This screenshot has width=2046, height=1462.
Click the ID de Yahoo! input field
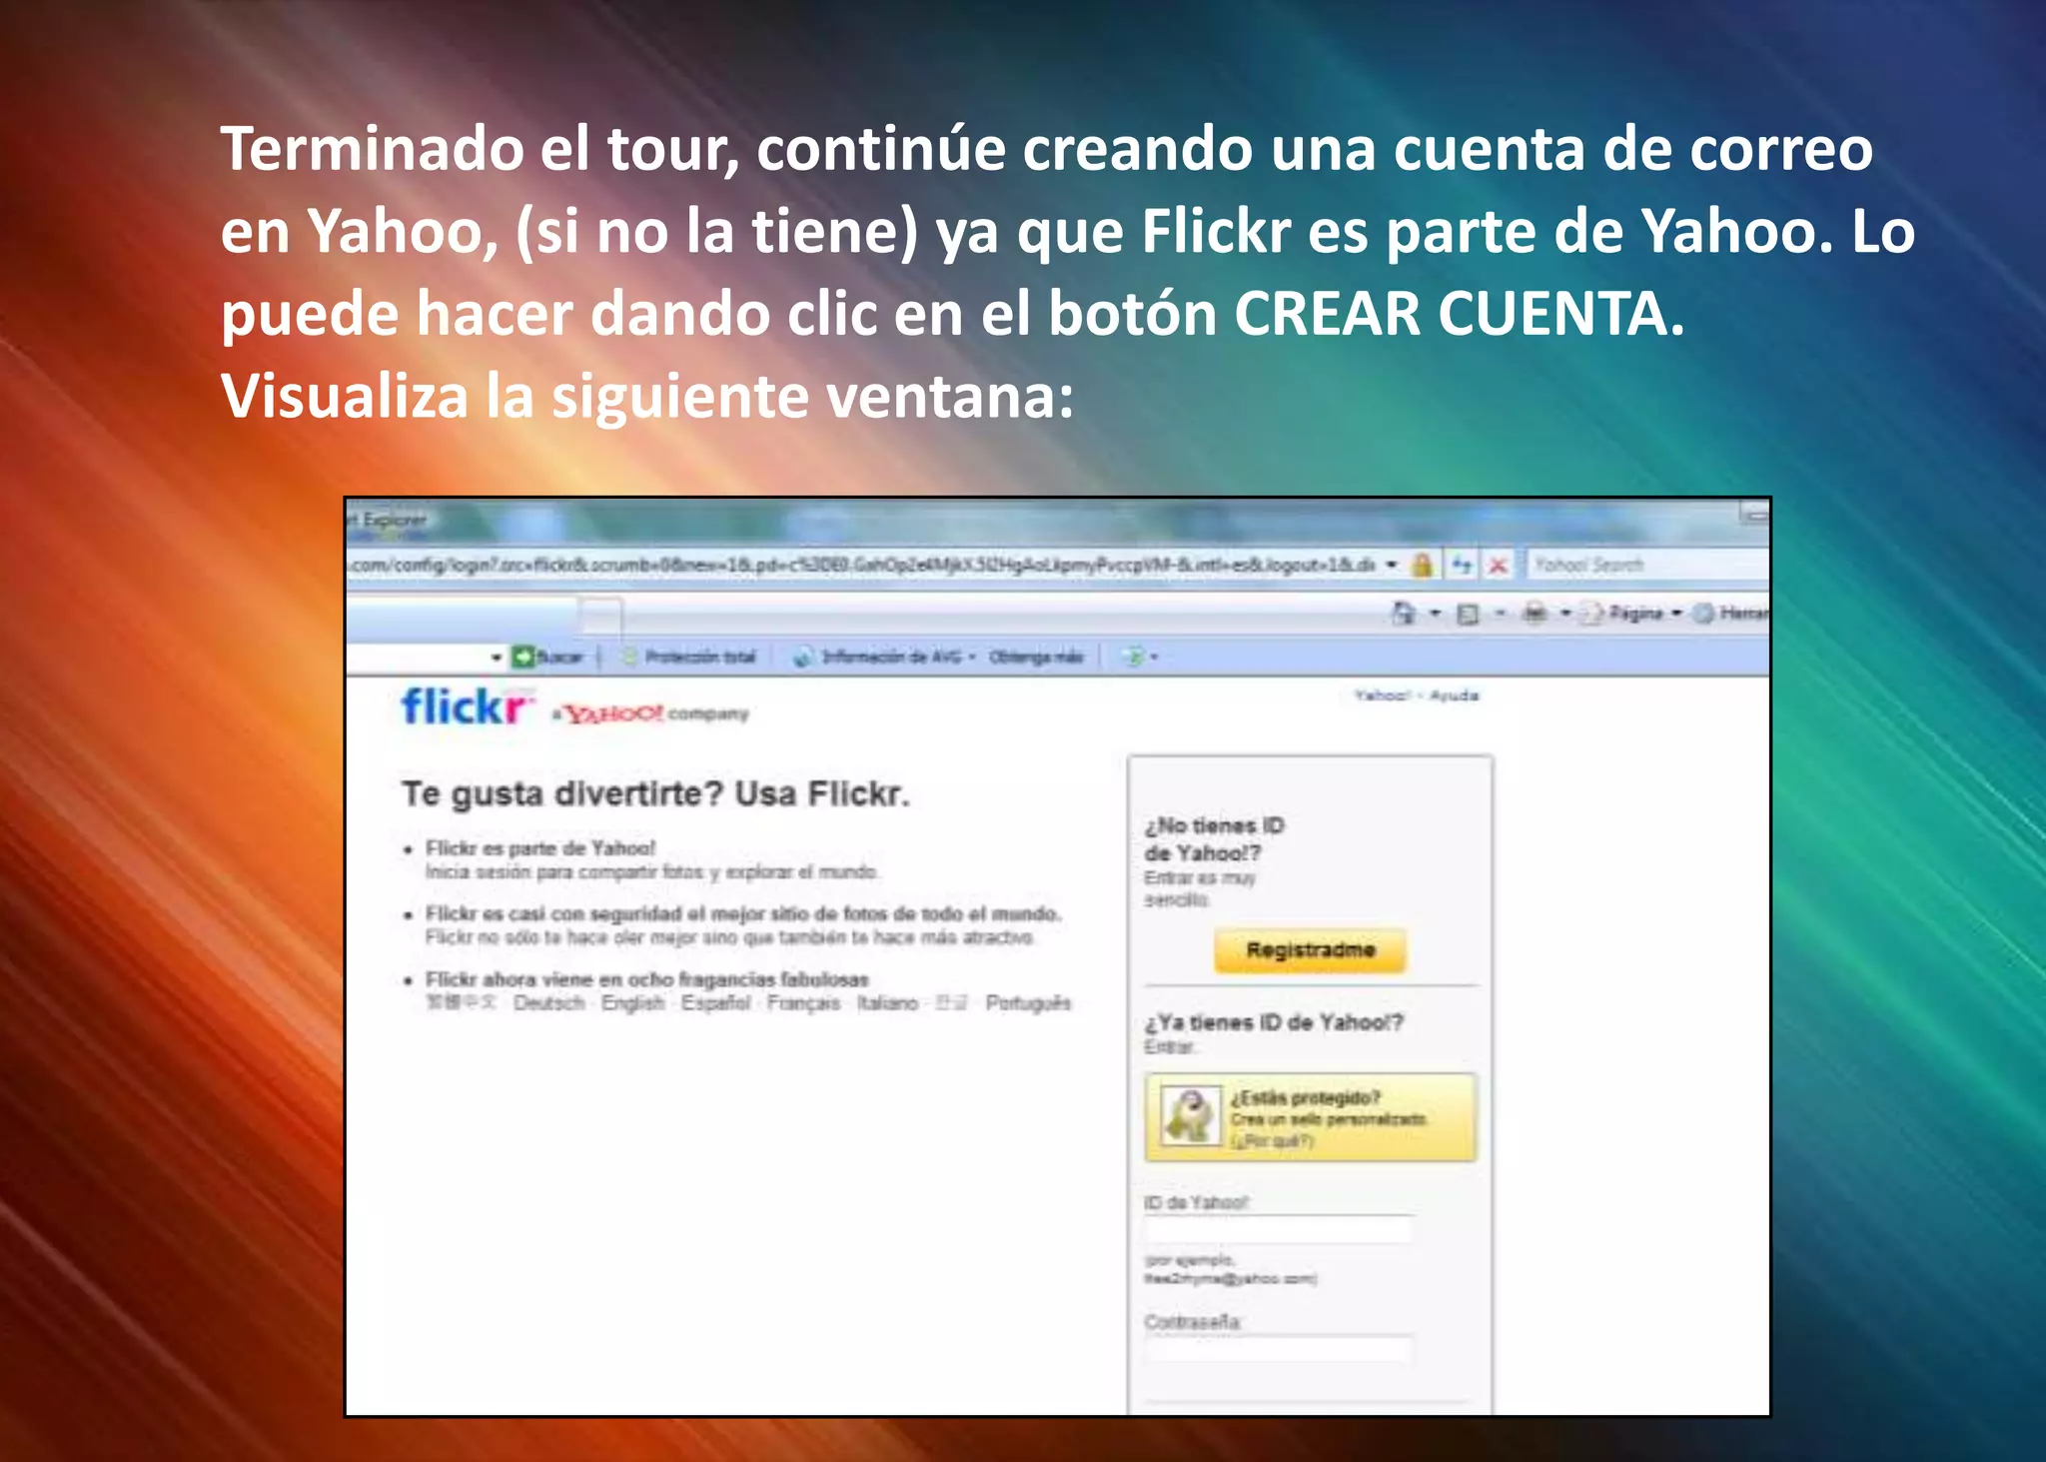coord(1278,1229)
